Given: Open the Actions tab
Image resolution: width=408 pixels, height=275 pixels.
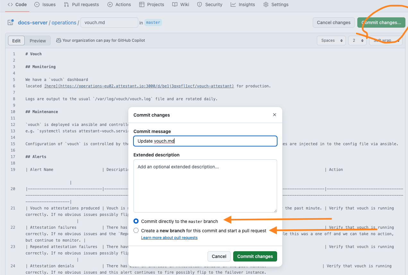Looking at the screenshot, I should (119, 4).
